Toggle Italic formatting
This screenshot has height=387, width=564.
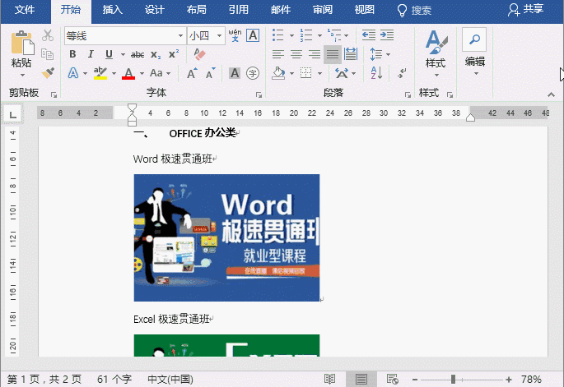[91, 54]
